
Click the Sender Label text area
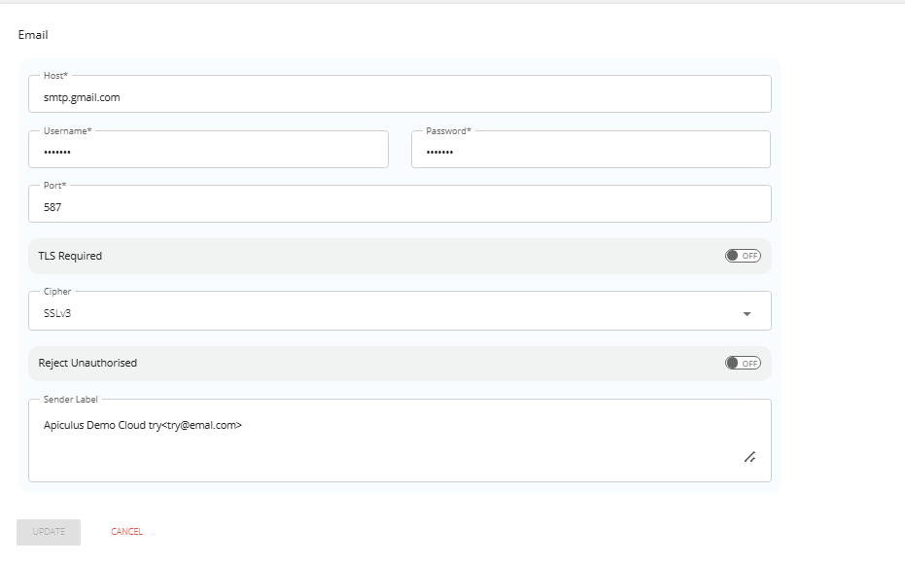click(389, 438)
